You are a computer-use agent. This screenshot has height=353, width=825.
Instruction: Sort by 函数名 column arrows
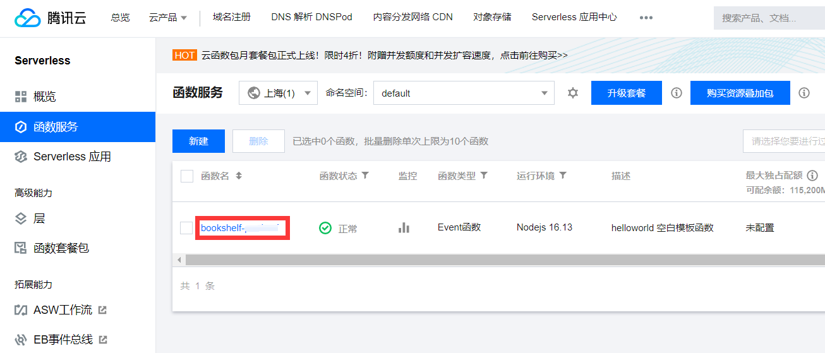click(x=239, y=176)
